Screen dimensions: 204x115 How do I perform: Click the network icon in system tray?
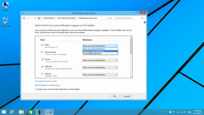(x=181, y=112)
